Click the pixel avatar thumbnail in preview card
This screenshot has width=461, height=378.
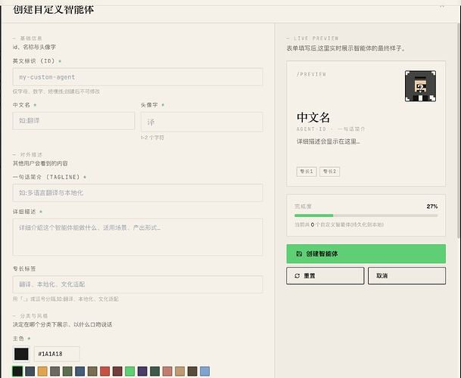(x=420, y=86)
